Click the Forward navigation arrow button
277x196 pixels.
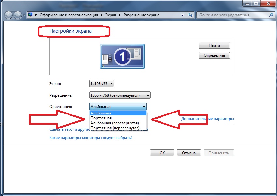[18, 15]
